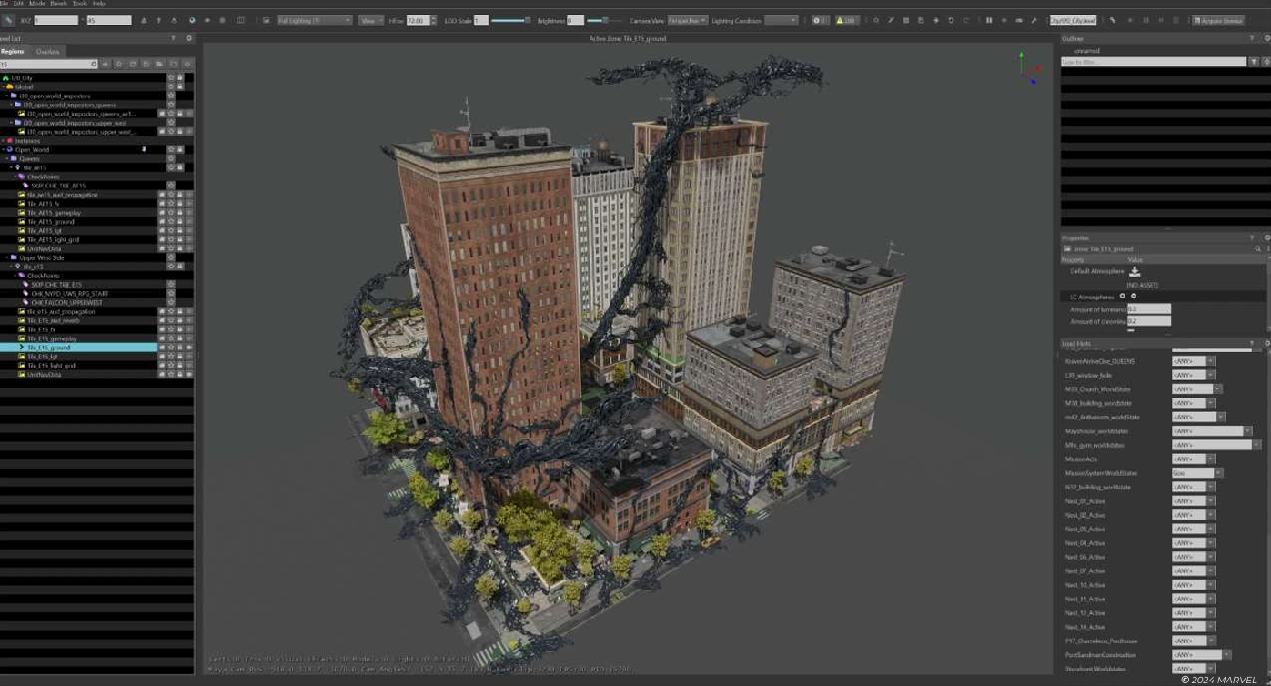Click the image icon left of Full Lighting
Viewport: 1271px width, 686px height.
tap(267, 20)
